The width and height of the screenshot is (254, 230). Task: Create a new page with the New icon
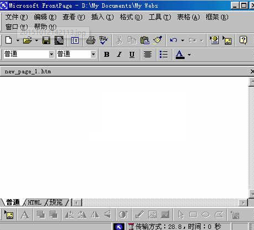9,40
